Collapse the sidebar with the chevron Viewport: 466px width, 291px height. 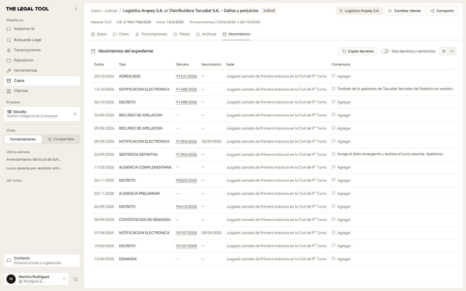(x=76, y=9)
